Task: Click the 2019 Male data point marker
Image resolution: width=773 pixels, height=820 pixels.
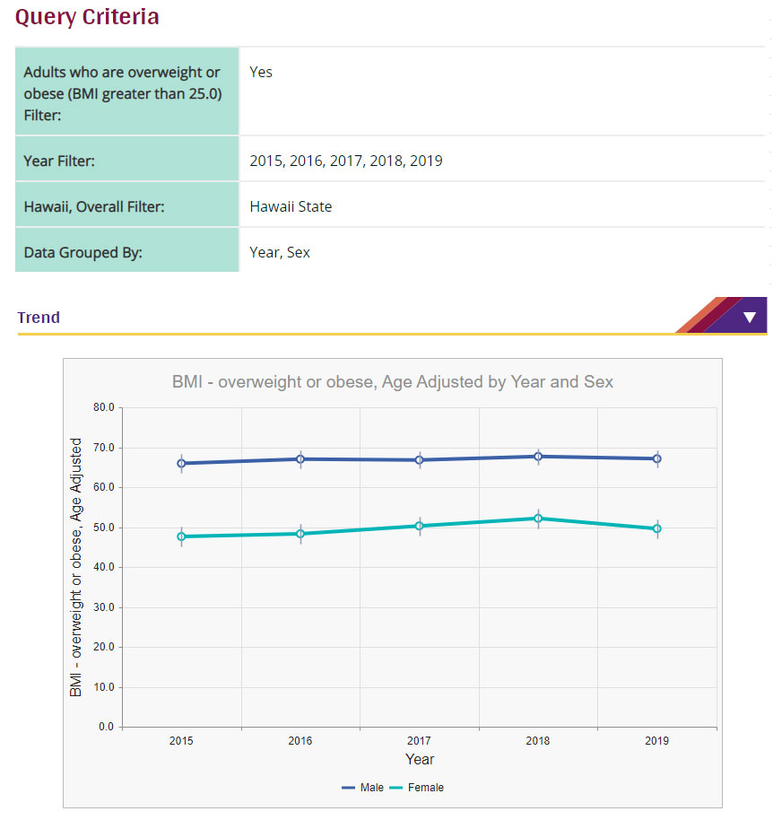Action: tap(656, 458)
